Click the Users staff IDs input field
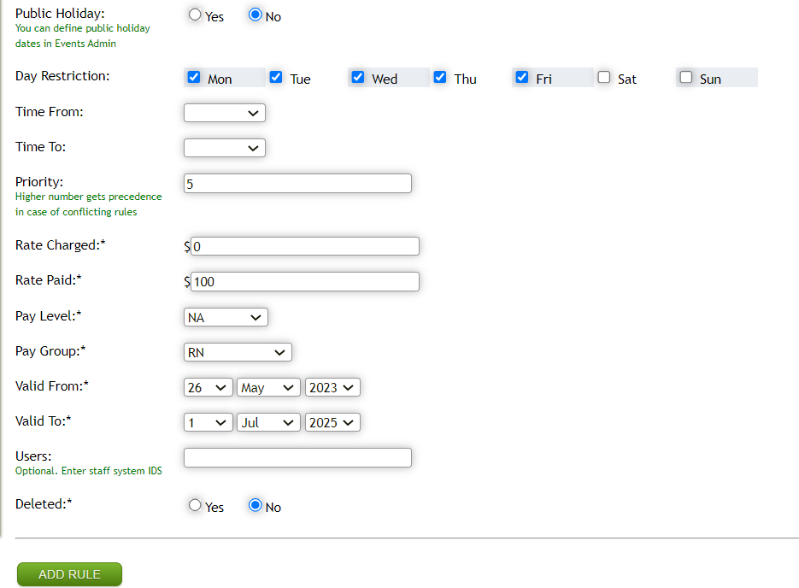Screen dimensions: 799x588 tap(297, 456)
